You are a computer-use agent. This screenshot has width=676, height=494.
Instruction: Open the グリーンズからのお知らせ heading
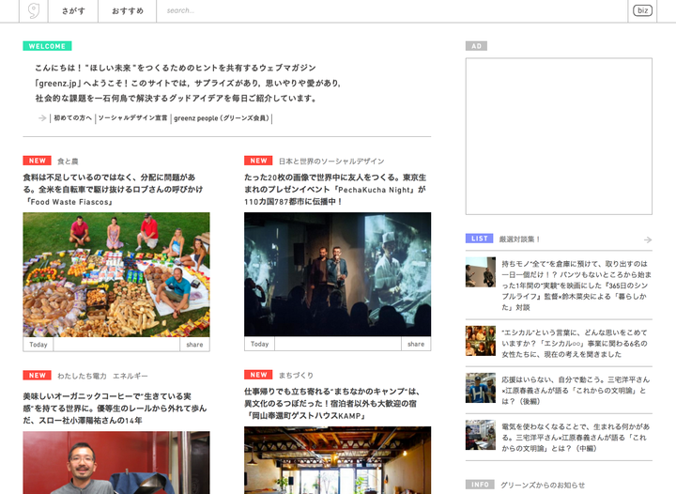[543, 486]
